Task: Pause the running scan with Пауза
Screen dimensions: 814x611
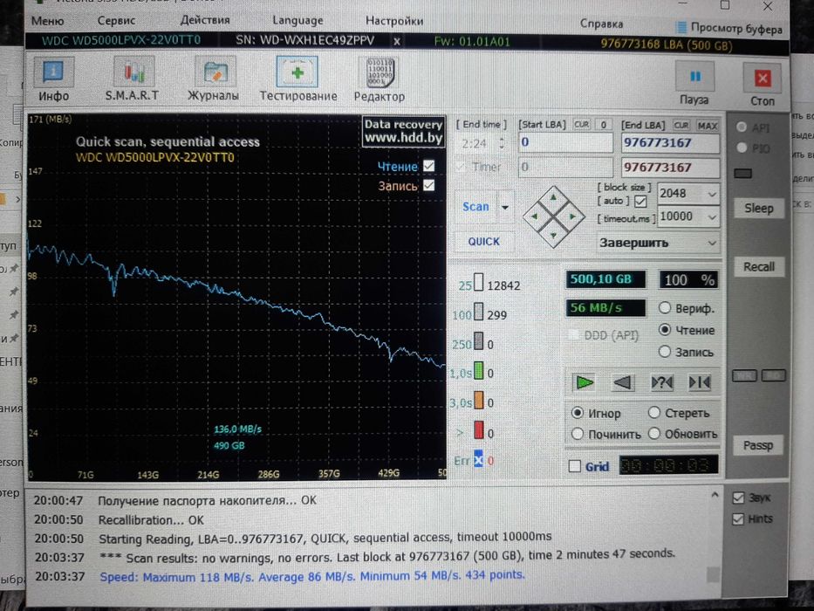Action: pyautogui.click(x=694, y=83)
